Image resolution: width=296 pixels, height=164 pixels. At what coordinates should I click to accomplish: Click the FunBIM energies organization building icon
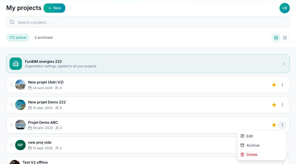click(16, 64)
